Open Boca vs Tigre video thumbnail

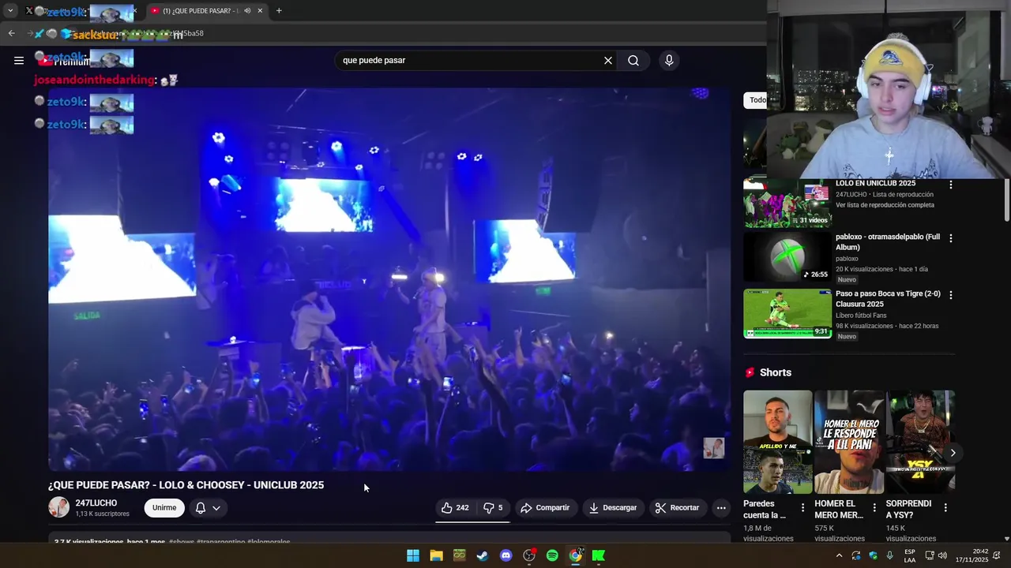coord(787,313)
